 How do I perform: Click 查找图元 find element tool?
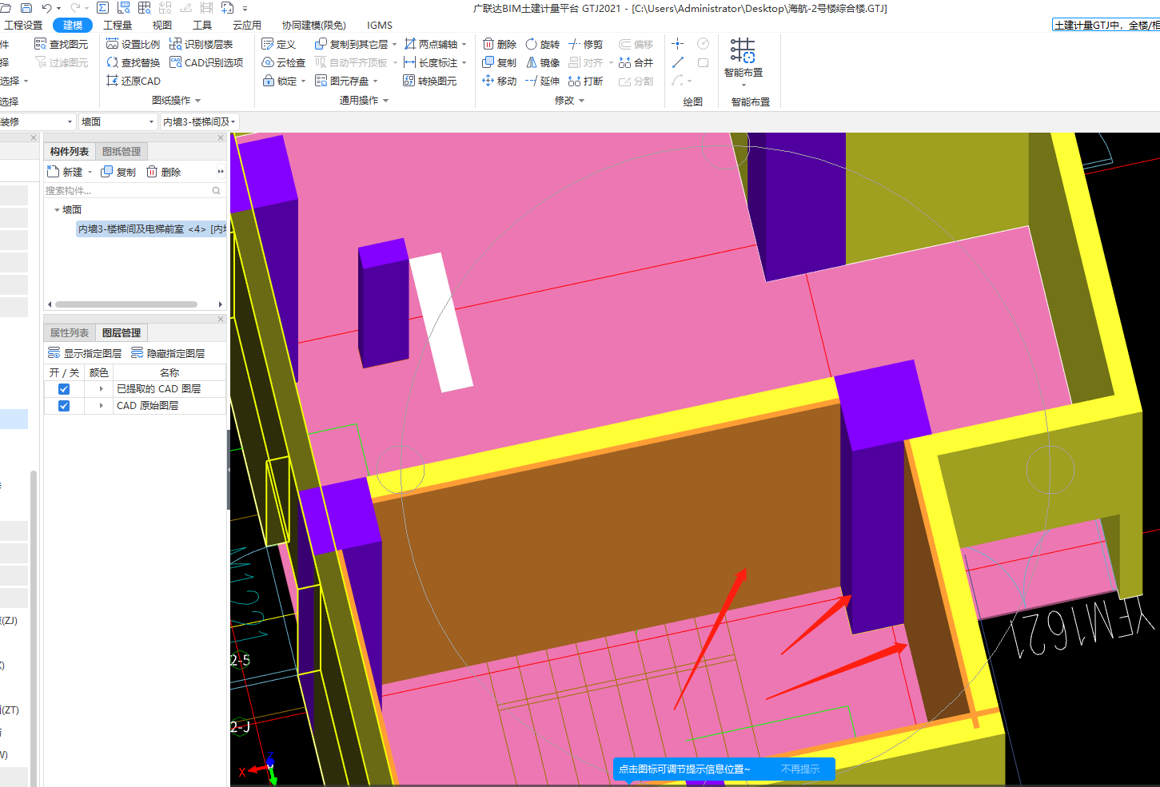tap(61, 44)
